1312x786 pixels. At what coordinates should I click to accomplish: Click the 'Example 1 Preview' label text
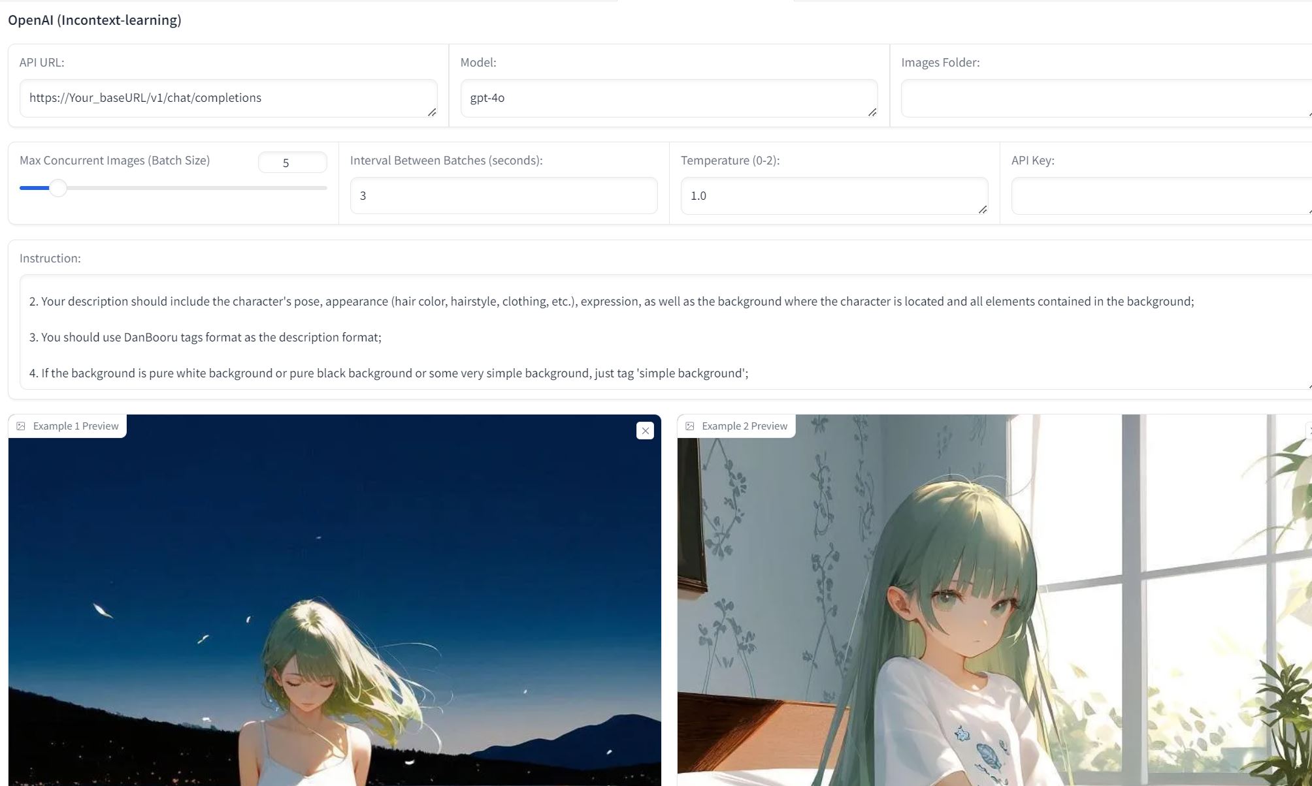click(76, 426)
